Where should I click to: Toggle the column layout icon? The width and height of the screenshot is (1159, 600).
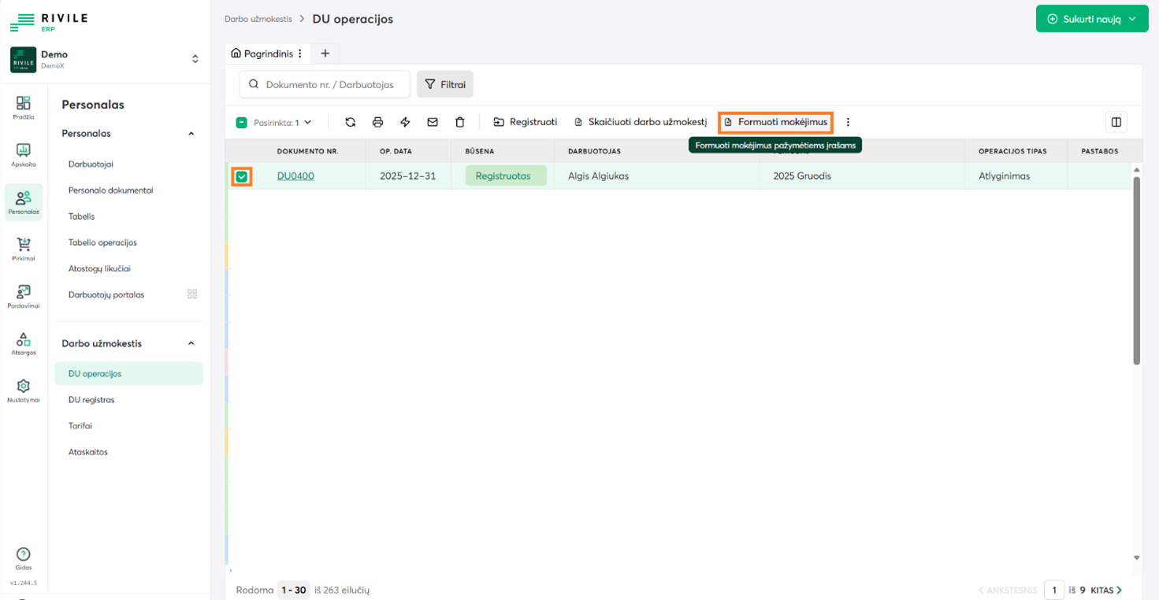coord(1116,122)
